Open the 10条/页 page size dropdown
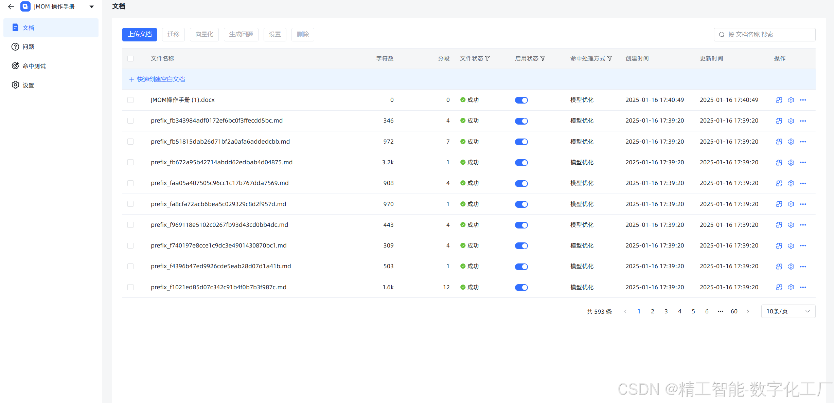The height and width of the screenshot is (403, 834). click(x=788, y=311)
